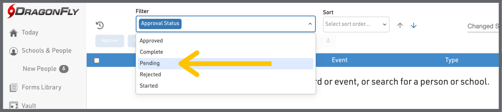Image resolution: width=502 pixels, height=112 pixels.
Task: Collapse the Filter dropdown chevron
Action: [310, 24]
